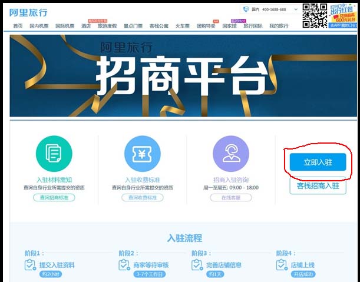Click the 阶段3 label
Viewport: 360px width, 282px height.
[201, 253]
